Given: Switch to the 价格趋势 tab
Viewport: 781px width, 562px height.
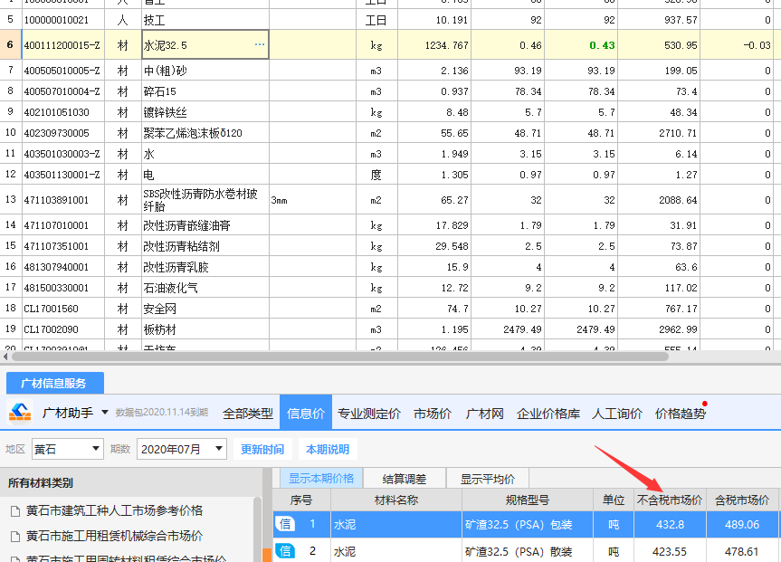Looking at the screenshot, I should coord(681,413).
